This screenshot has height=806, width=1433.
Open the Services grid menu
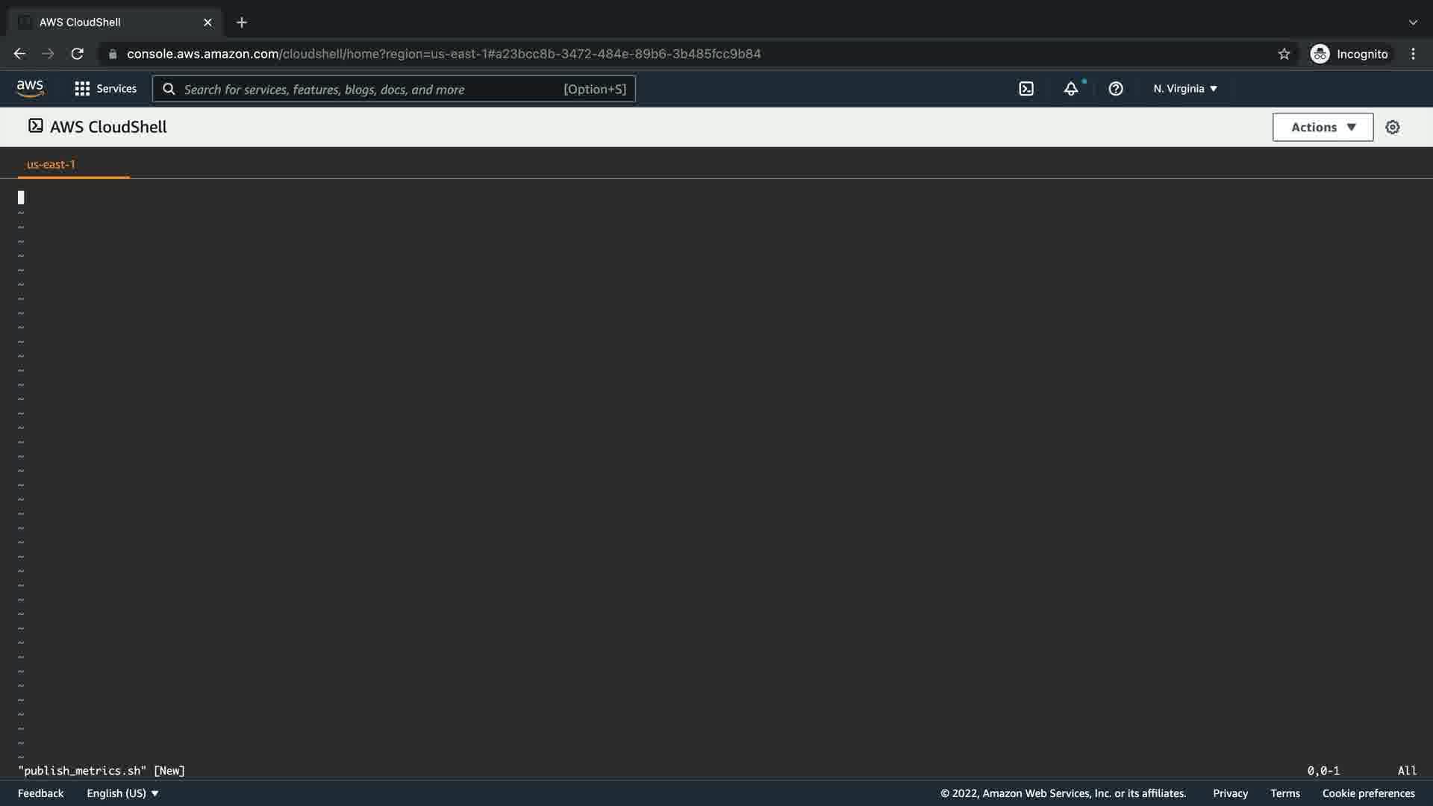pyautogui.click(x=105, y=89)
